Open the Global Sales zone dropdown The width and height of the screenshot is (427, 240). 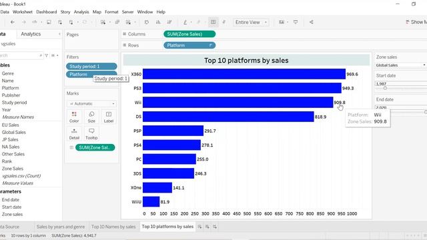(x=400, y=65)
